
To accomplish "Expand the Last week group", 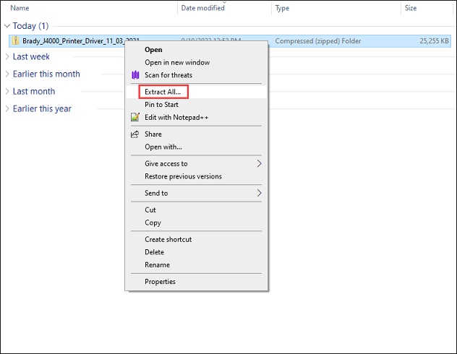I will [7, 56].
